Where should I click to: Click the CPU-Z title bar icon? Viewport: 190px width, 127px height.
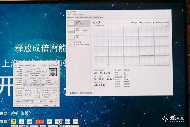(x=15, y=62)
